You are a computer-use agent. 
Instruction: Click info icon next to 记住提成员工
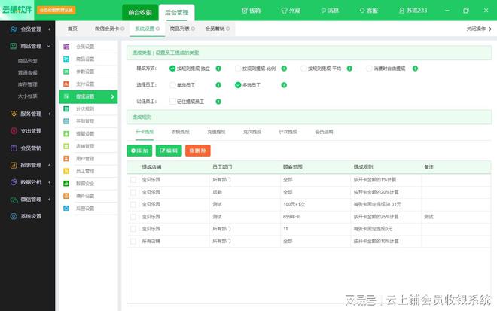[x=219, y=101]
